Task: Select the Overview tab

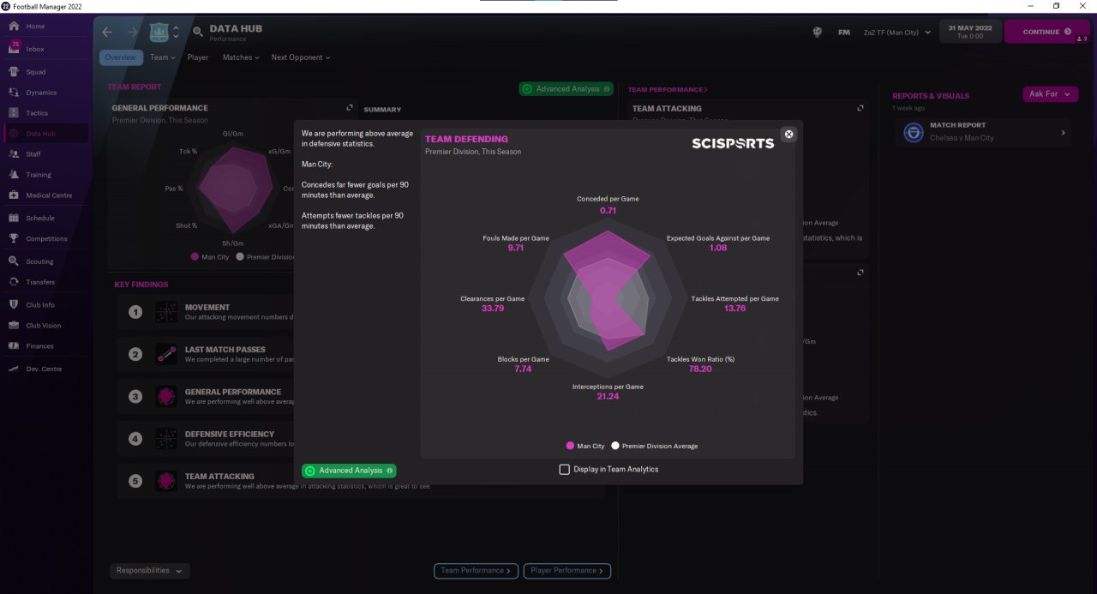Action: coord(121,57)
